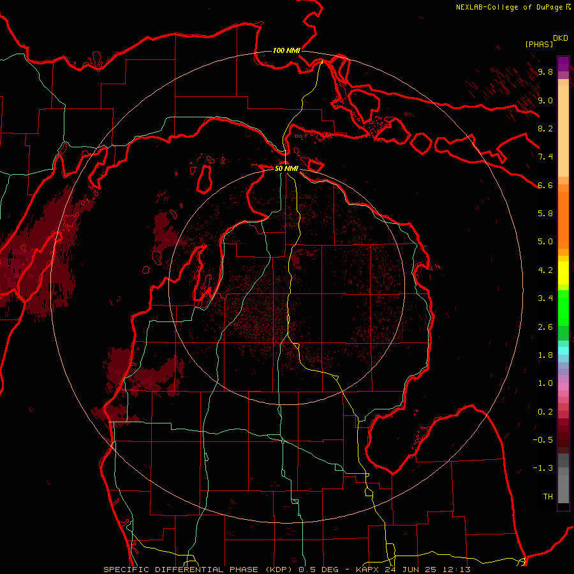This screenshot has height=574, width=574.
Task: Click the 2.6 value on color scale
Action: coord(545,327)
